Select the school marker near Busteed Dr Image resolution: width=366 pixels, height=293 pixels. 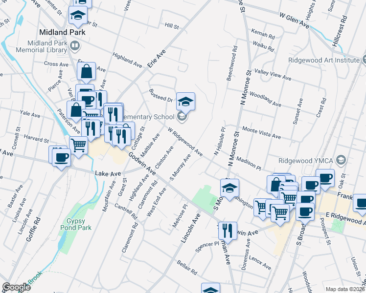pos(185,102)
